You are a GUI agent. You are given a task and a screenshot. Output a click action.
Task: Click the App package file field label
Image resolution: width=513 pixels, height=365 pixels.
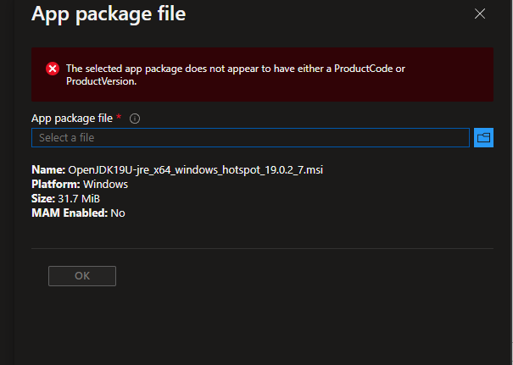point(72,118)
